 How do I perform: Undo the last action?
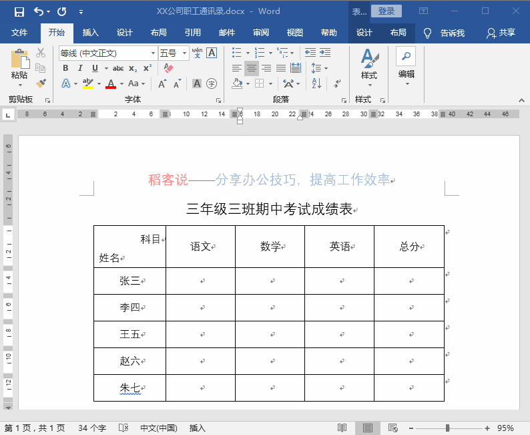(39, 12)
